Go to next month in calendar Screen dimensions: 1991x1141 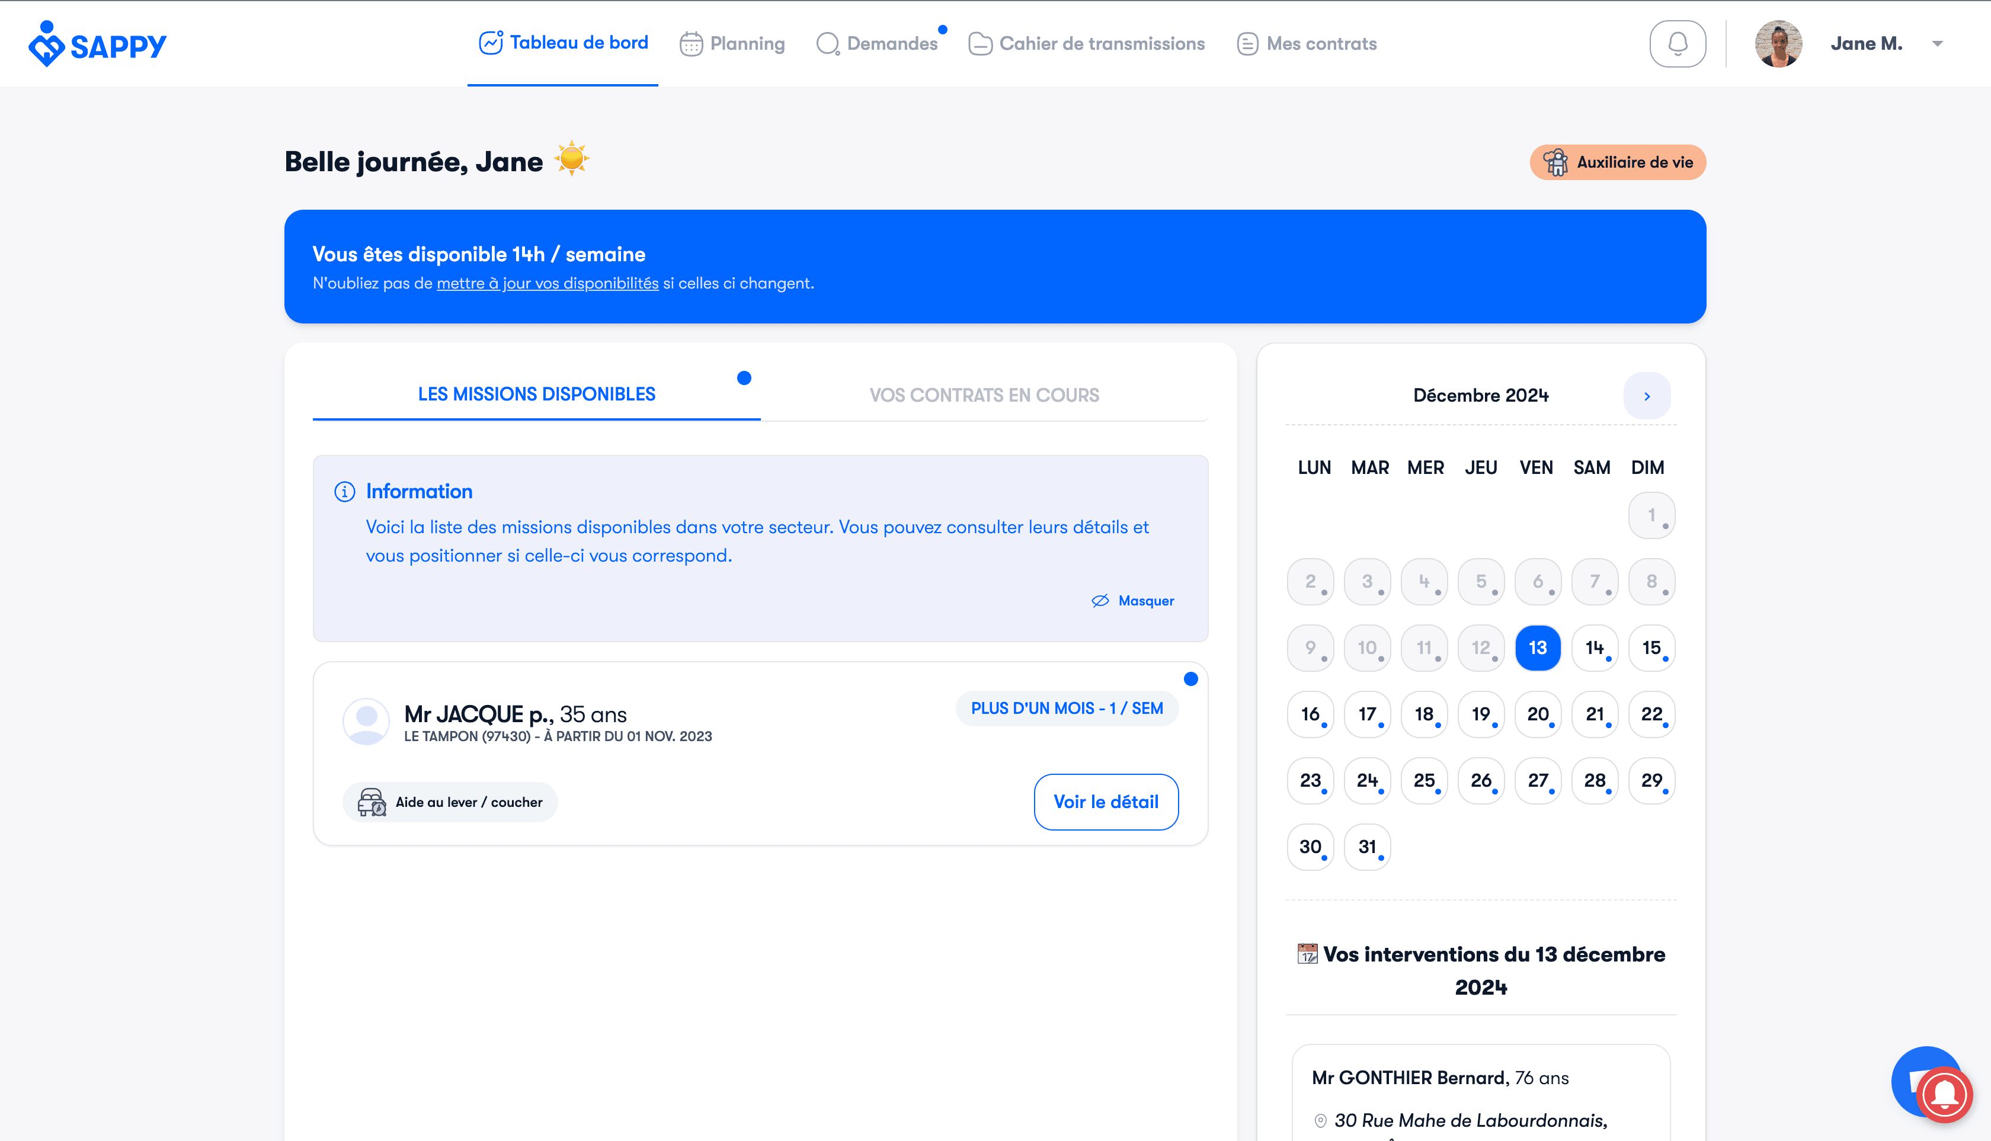[x=1646, y=396]
